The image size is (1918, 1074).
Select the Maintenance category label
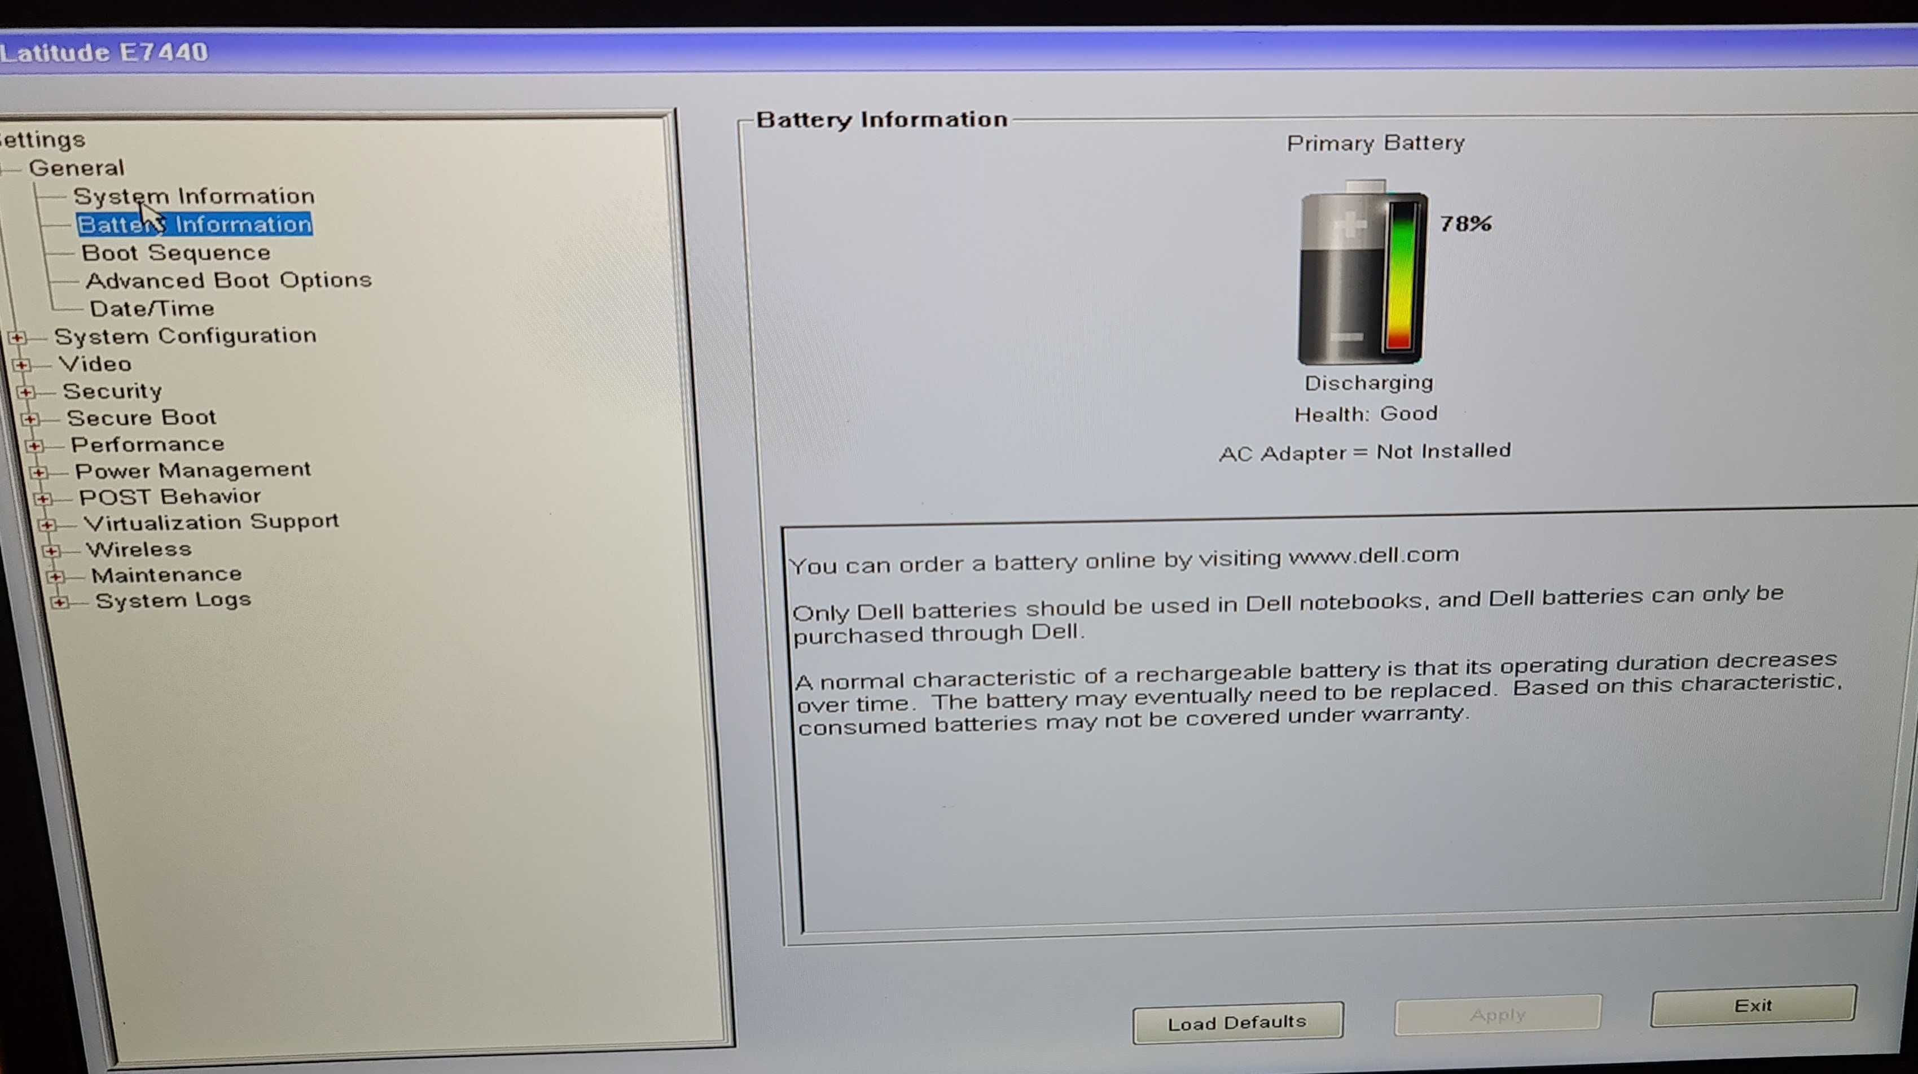pyautogui.click(x=167, y=574)
